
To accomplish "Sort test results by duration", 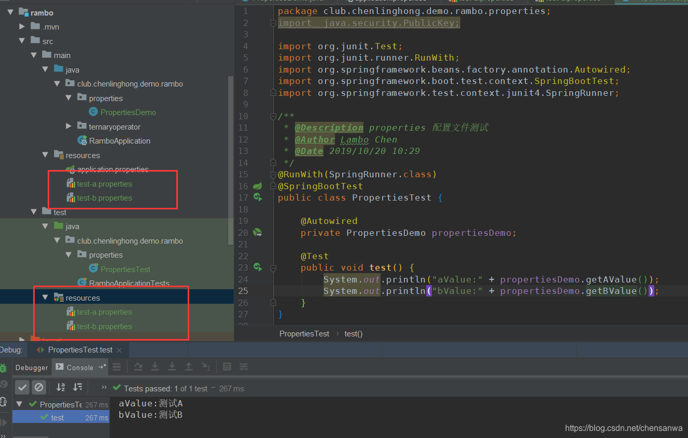I will click(78, 387).
